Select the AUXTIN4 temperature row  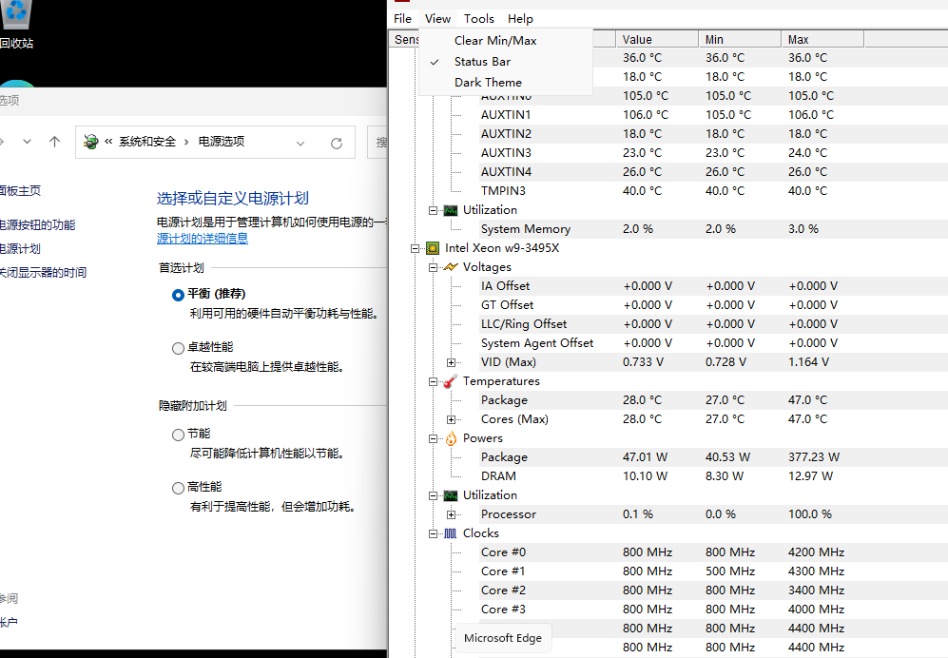tap(713, 172)
